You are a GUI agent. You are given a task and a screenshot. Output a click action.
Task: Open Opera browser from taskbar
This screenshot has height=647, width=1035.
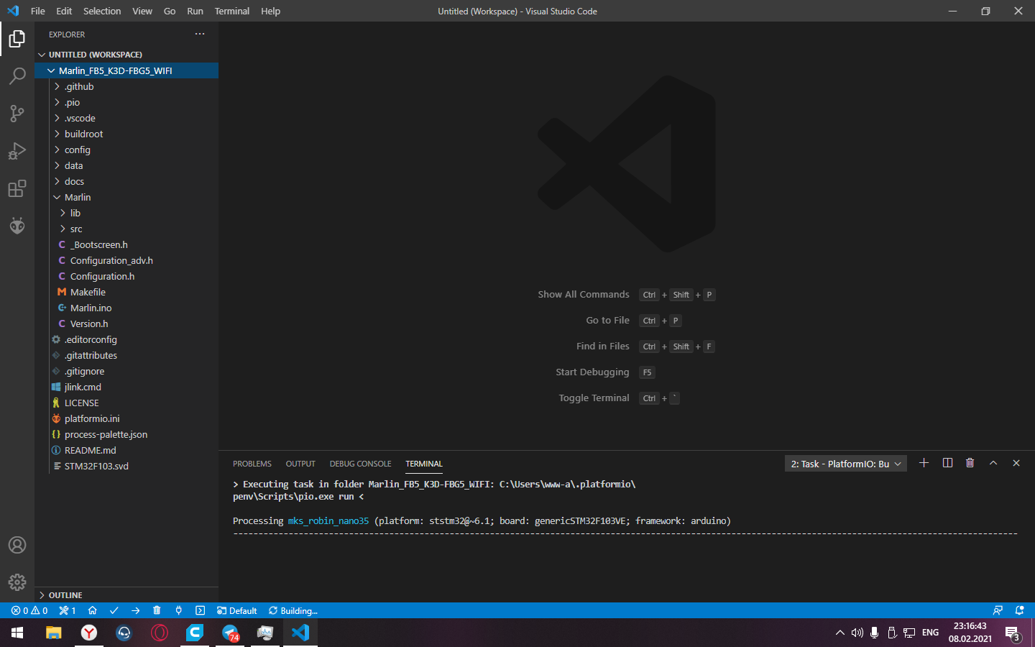click(x=160, y=633)
